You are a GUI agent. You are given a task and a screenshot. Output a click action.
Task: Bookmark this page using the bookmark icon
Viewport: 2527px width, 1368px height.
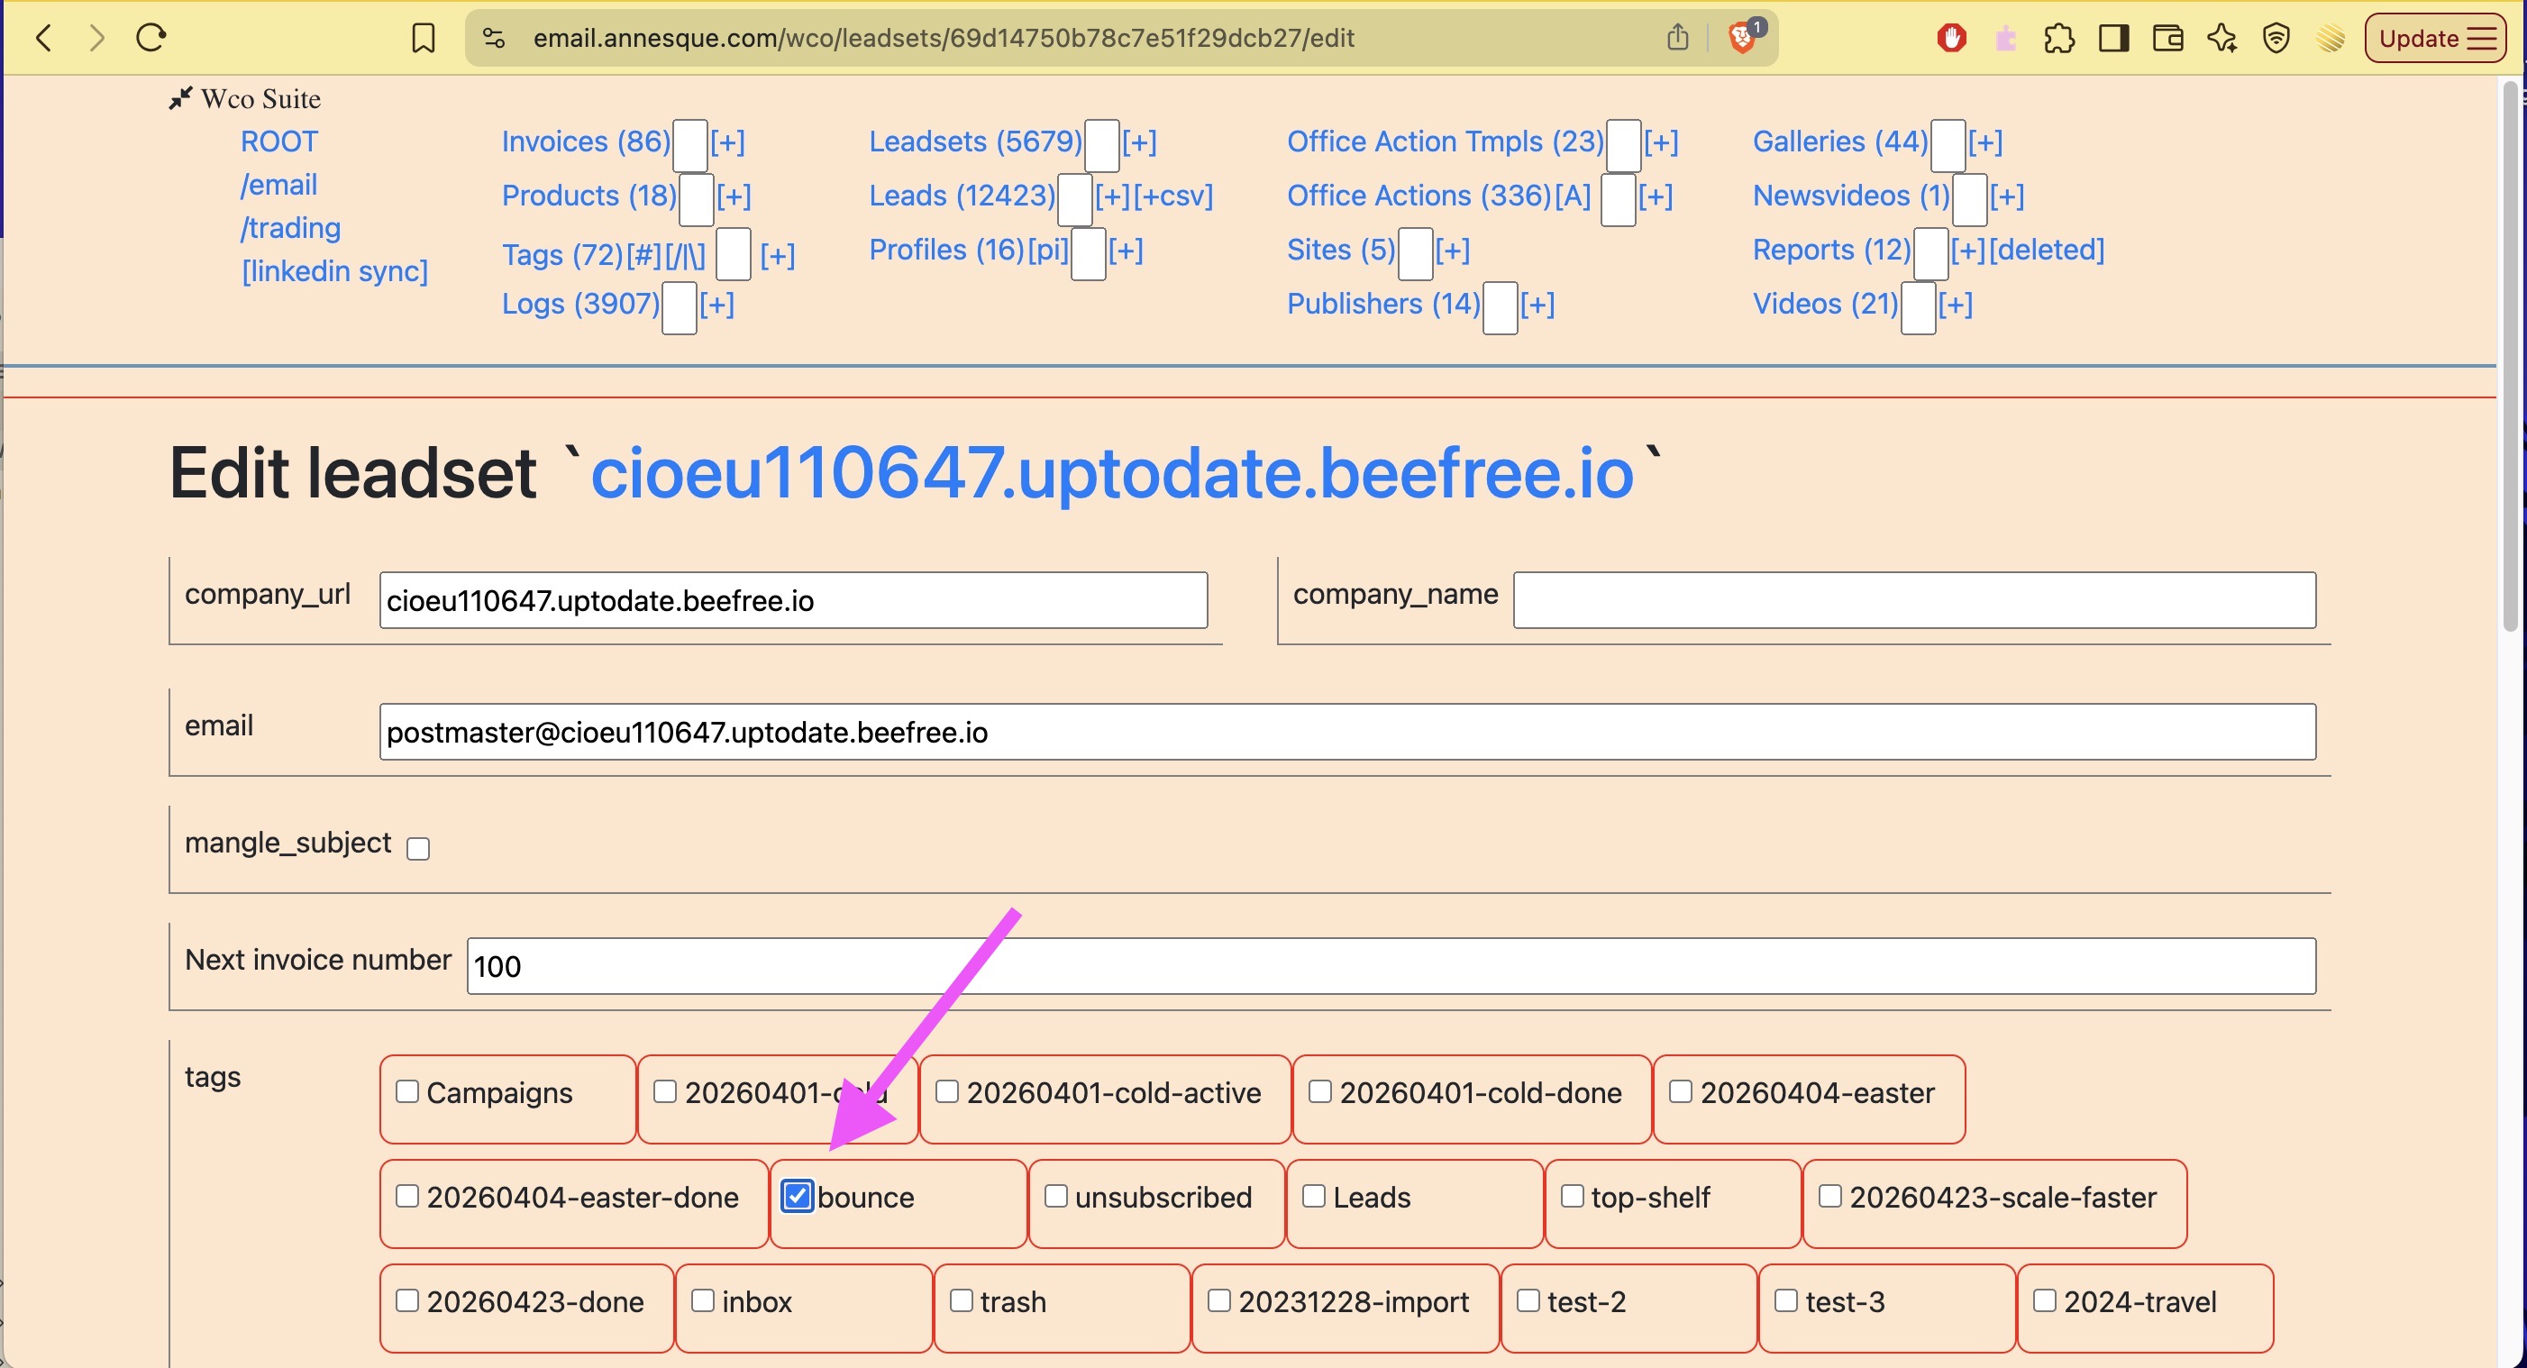click(x=423, y=38)
